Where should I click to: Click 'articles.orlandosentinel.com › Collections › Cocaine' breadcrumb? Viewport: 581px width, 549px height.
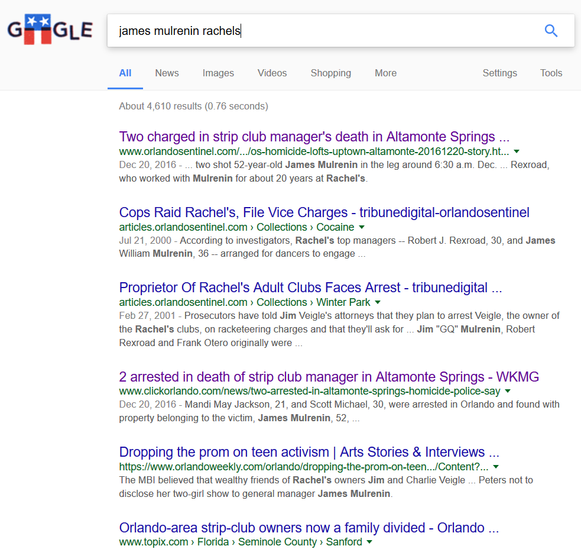tap(236, 227)
